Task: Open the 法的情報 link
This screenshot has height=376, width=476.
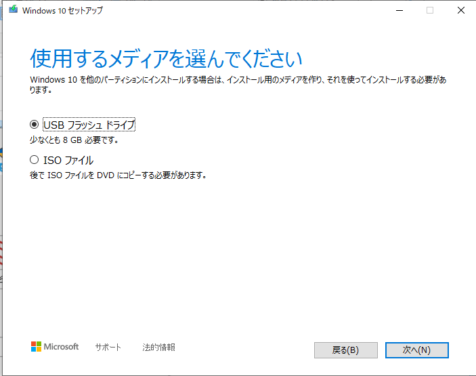Action: tap(158, 347)
